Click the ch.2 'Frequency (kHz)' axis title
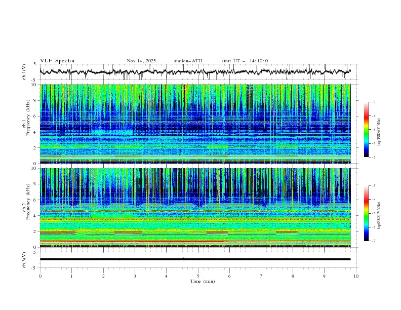 click(x=28, y=202)
